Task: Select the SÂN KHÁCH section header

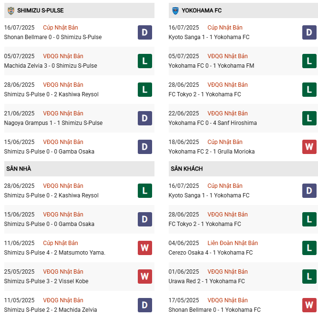Action: tap(186, 169)
